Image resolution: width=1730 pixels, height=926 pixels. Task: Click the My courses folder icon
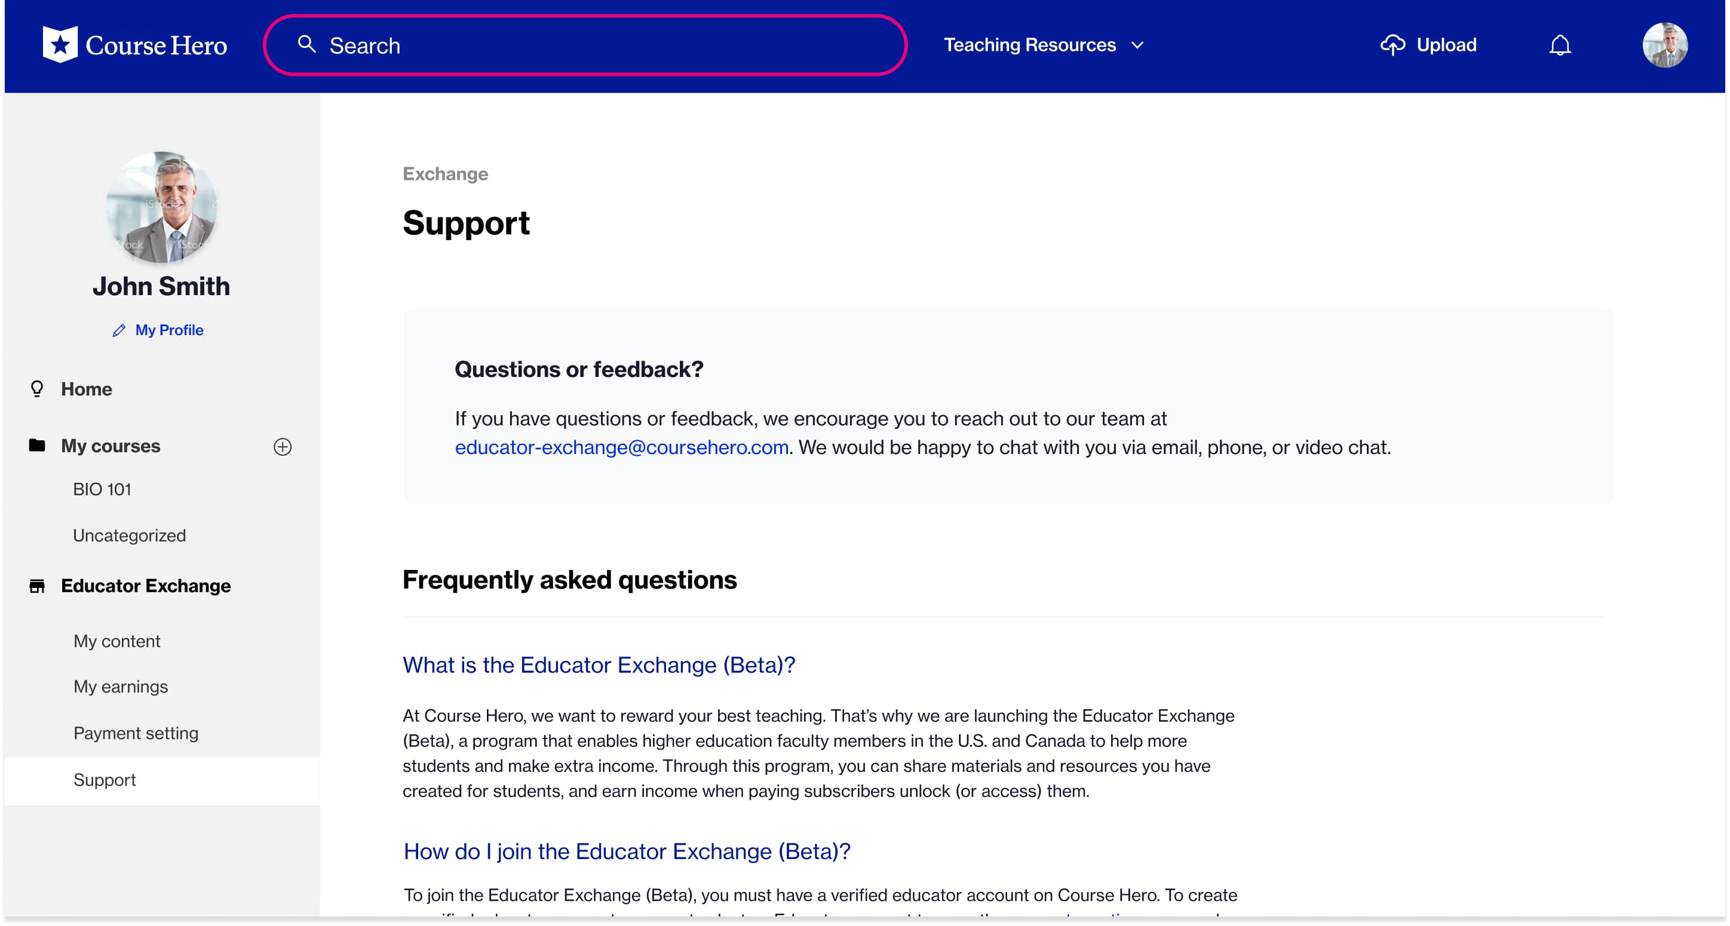pyautogui.click(x=37, y=445)
